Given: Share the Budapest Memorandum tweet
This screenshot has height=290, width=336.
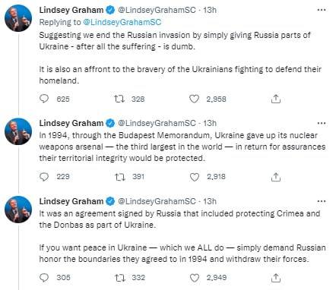Looking at the screenshot, I should (276, 177).
